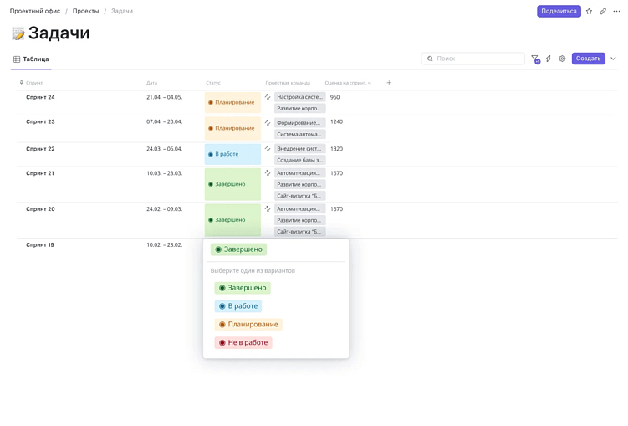Open status В работе cell of Спринт 22
628x426 pixels.
pos(232,154)
